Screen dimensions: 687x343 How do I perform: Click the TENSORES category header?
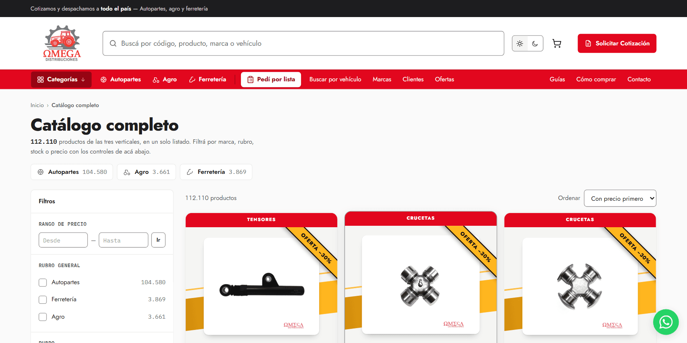click(261, 220)
